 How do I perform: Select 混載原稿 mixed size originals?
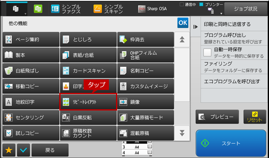pyautogui.click(x=146, y=133)
